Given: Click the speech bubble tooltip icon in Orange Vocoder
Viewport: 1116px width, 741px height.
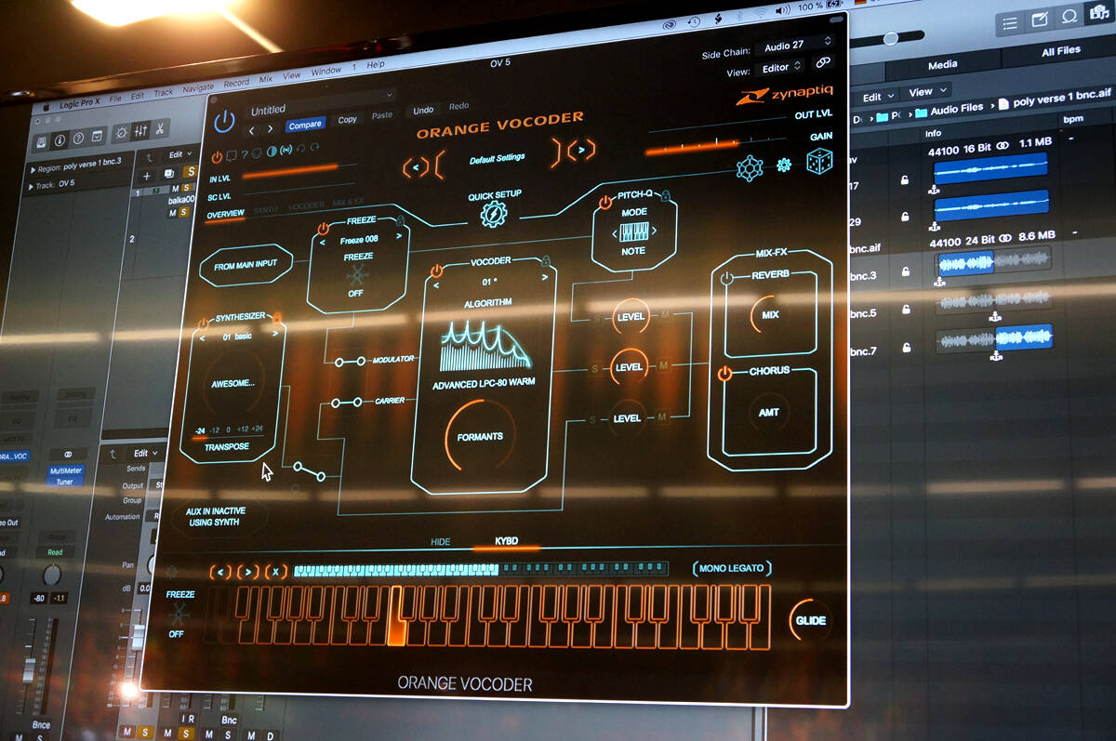Looking at the screenshot, I should coord(231,155).
